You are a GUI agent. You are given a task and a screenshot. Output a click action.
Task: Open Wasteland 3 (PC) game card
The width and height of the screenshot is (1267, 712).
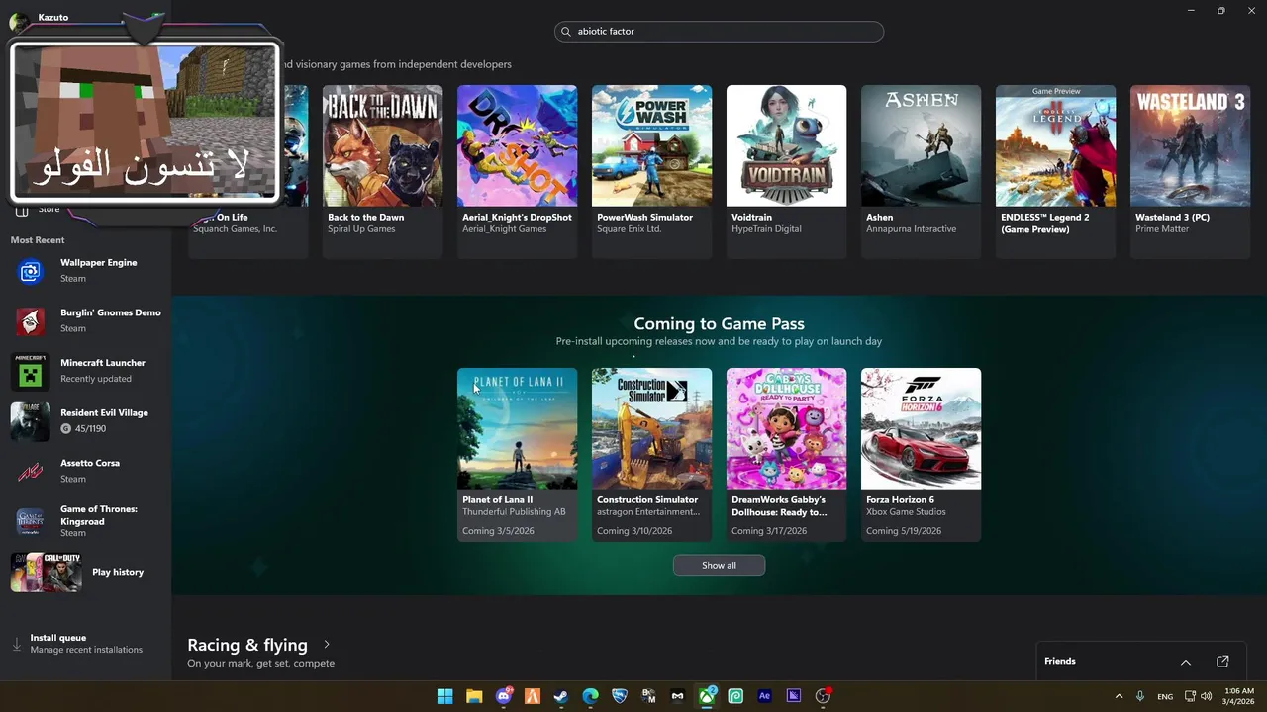click(1190, 171)
